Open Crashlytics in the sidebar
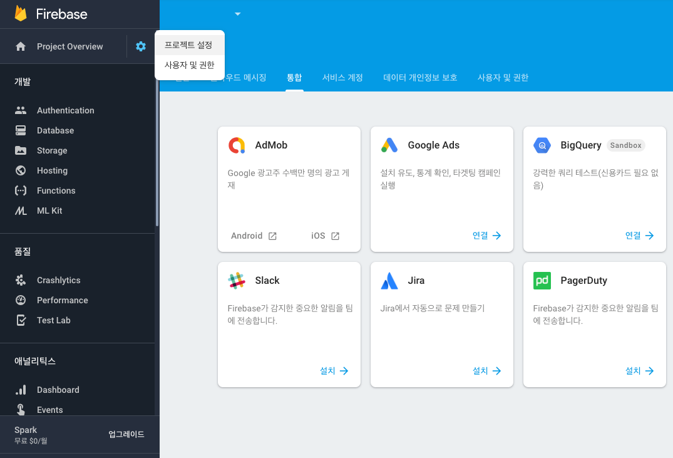This screenshot has height=458, width=673. (59, 280)
